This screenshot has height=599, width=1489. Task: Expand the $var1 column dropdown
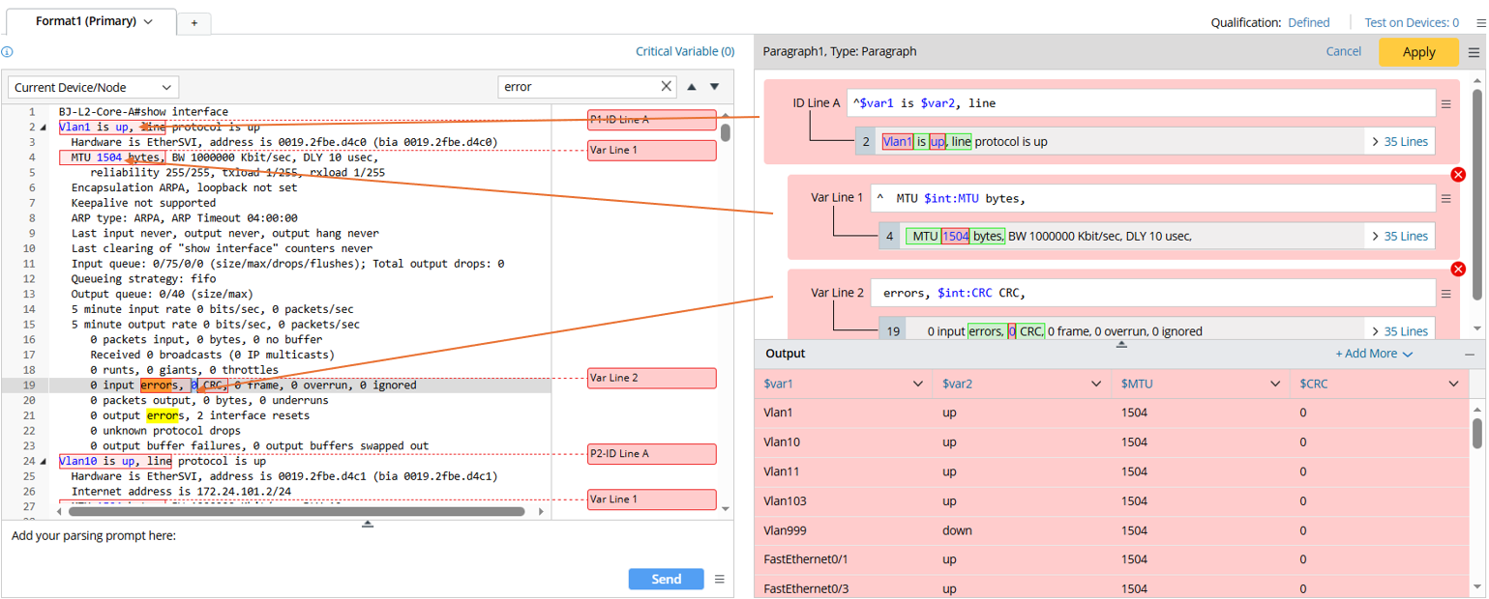point(917,385)
